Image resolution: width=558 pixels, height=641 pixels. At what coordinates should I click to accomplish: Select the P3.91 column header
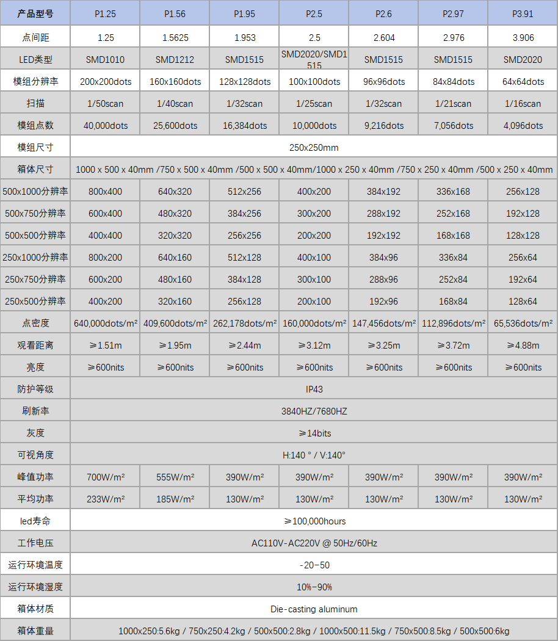(x=523, y=13)
